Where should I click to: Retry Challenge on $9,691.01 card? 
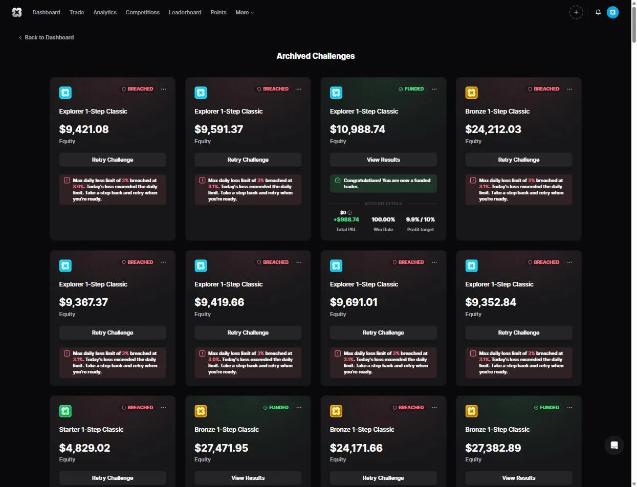[383, 333]
